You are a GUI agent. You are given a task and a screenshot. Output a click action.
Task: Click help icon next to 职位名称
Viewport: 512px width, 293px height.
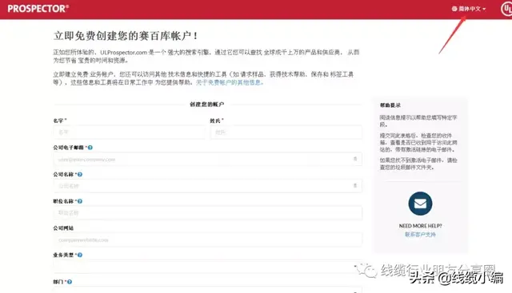[80, 201]
